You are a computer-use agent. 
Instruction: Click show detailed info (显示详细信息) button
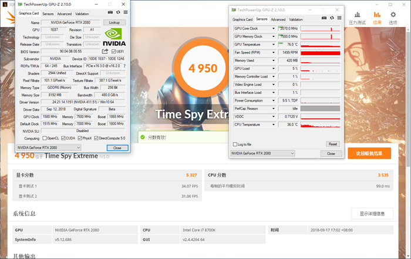click(372, 214)
